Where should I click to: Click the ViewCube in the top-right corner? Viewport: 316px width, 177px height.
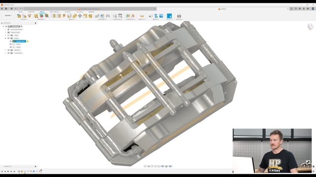(311, 27)
